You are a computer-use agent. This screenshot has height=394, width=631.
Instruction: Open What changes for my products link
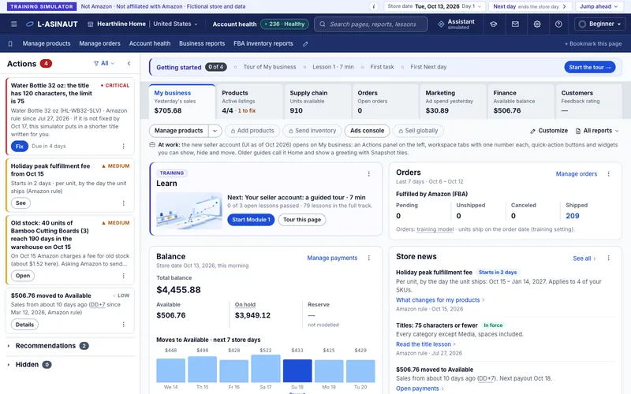pyautogui.click(x=440, y=300)
